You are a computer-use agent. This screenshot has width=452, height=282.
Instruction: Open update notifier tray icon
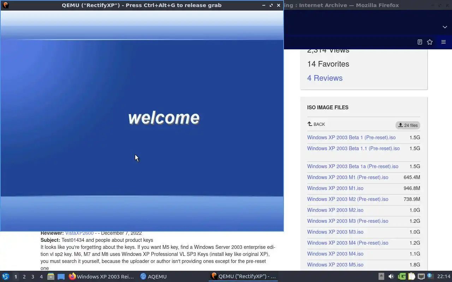[x=430, y=276]
